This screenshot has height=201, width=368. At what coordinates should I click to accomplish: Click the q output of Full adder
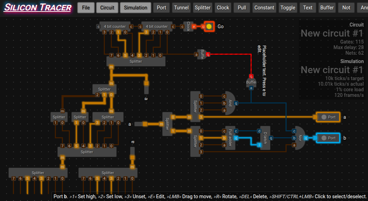pyautogui.click(x=236, y=138)
